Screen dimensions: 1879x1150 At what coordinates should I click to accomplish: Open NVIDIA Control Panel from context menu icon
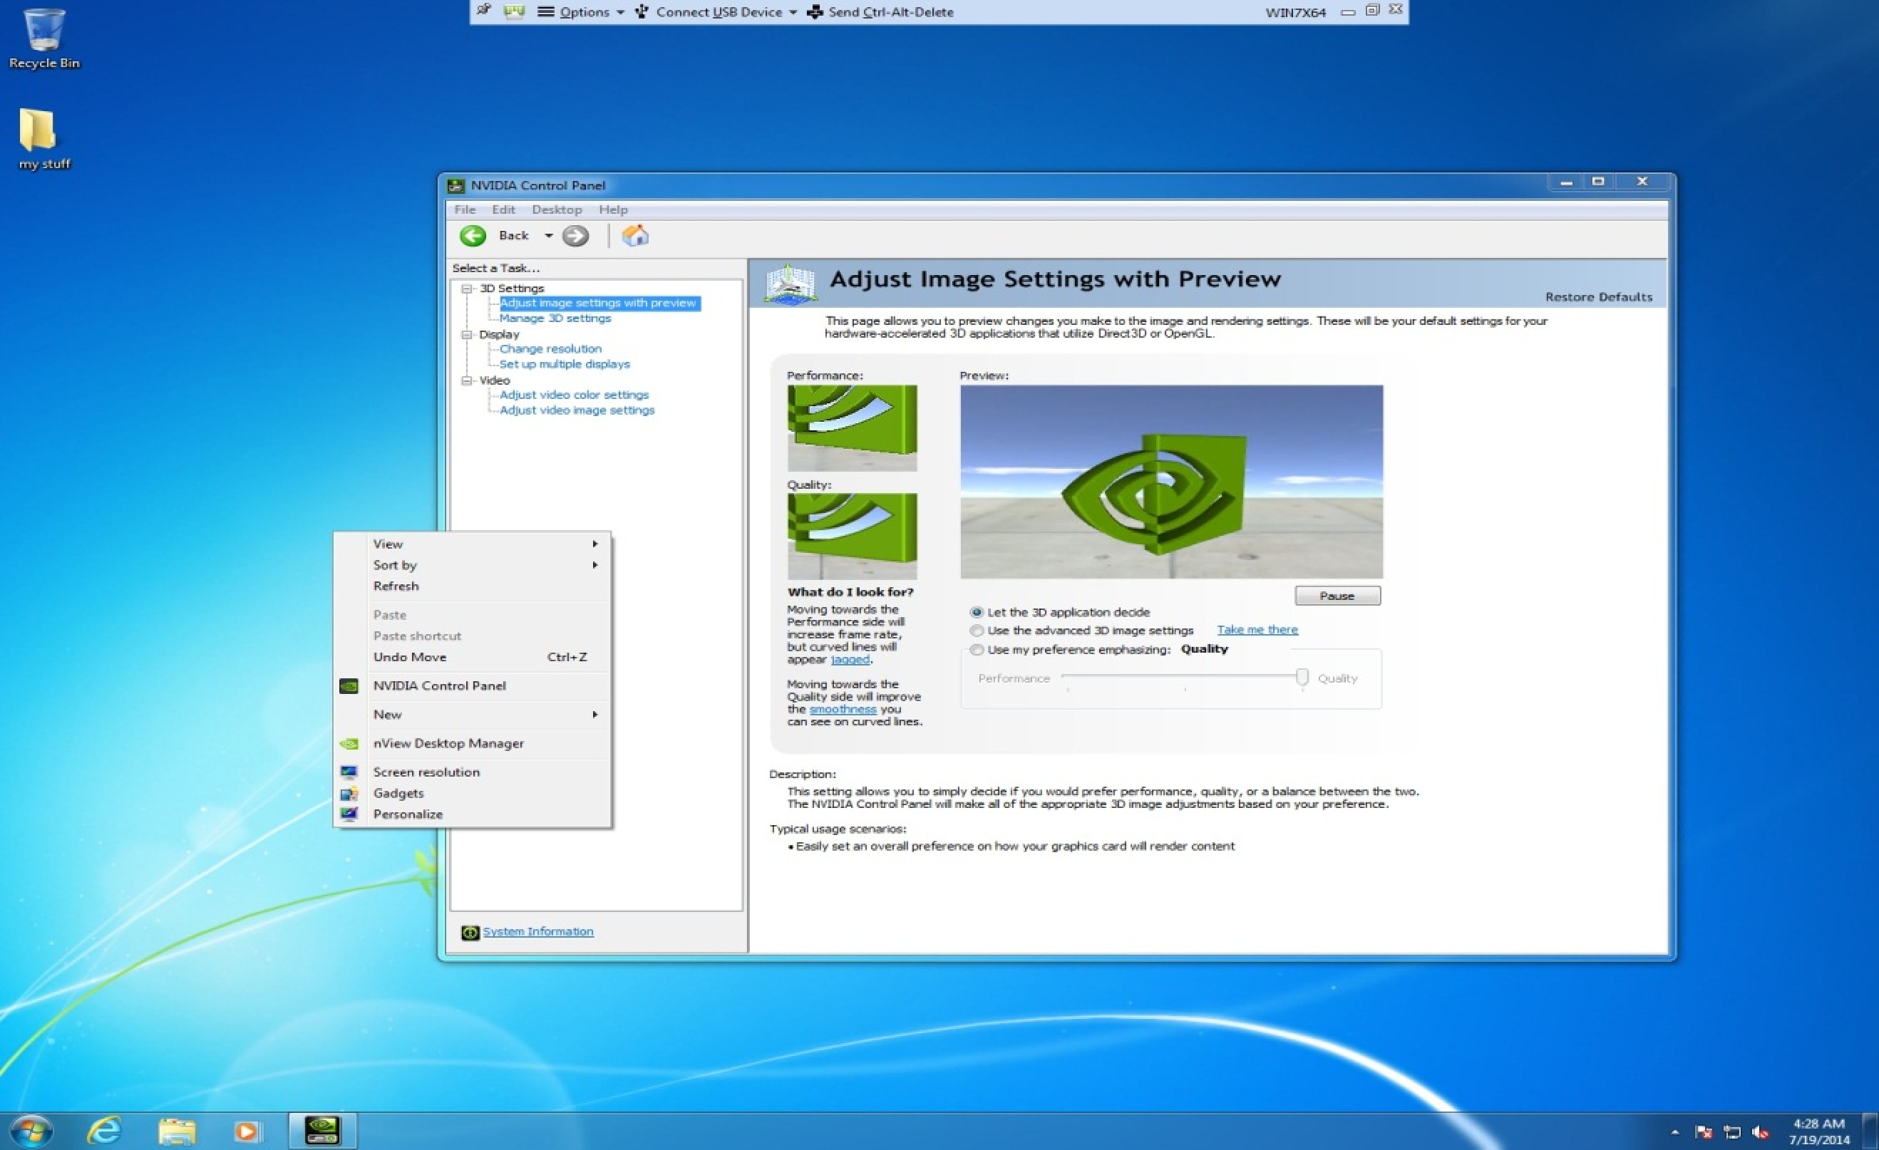tap(349, 686)
